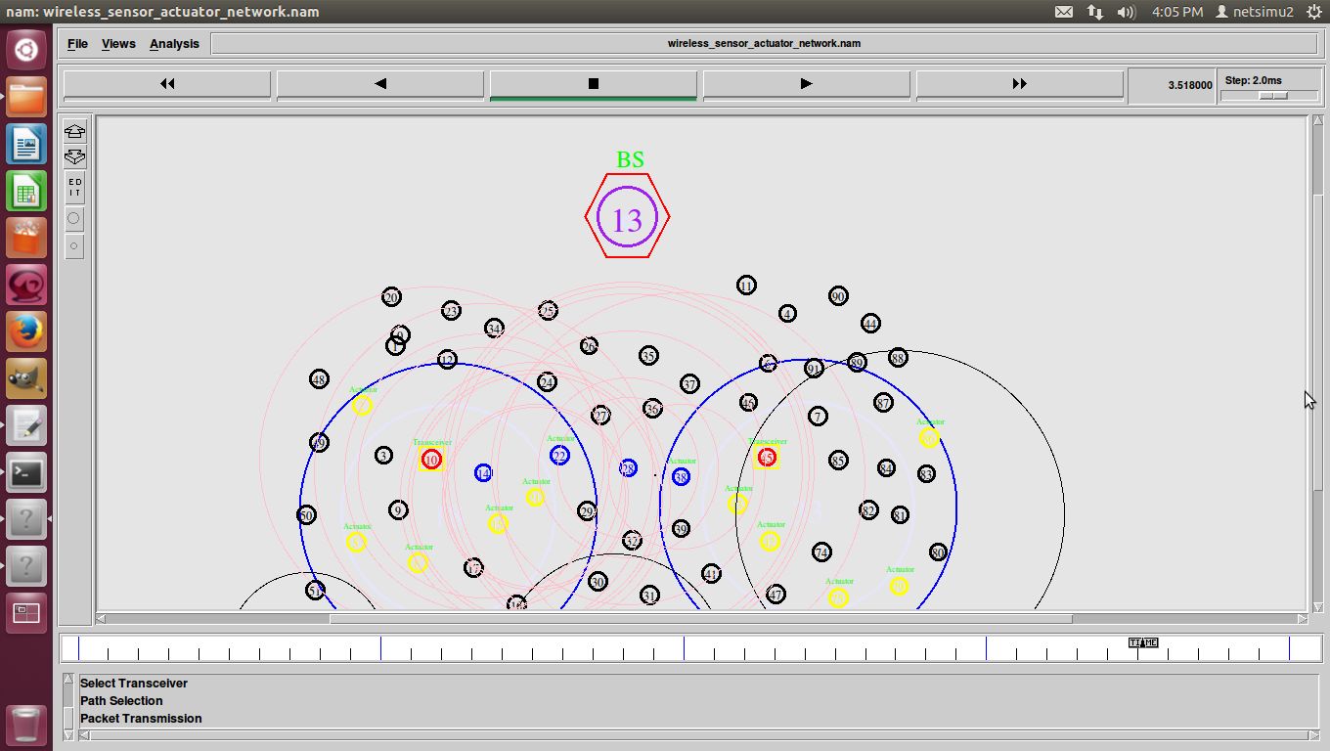Stop the animation playback
This screenshot has width=1330, height=751.
click(x=593, y=84)
